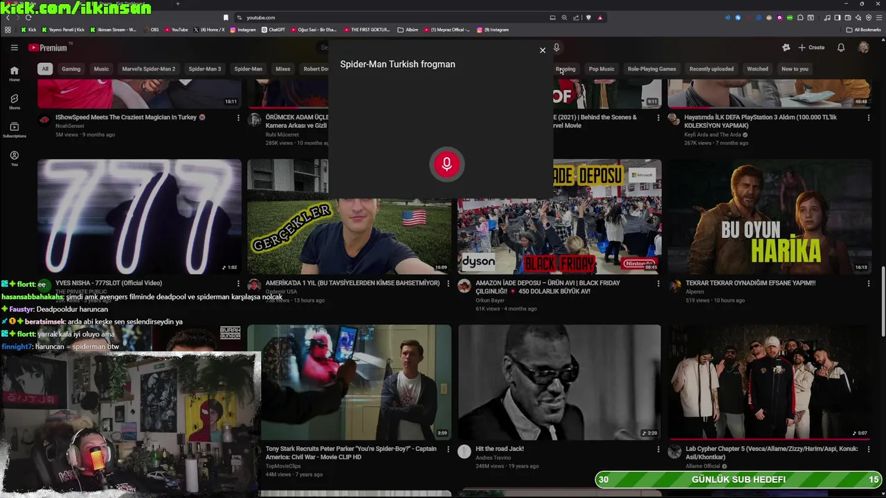
Task: Select the Mixes filter chip
Action: [x=282, y=69]
